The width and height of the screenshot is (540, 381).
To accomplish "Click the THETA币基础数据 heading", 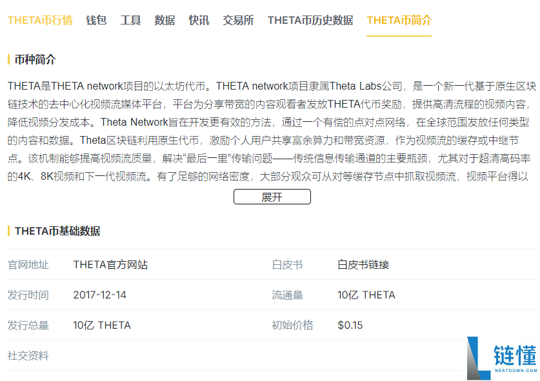I will (57, 231).
